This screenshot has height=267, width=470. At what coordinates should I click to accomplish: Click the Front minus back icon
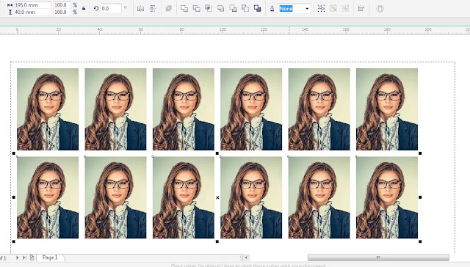pos(233,9)
